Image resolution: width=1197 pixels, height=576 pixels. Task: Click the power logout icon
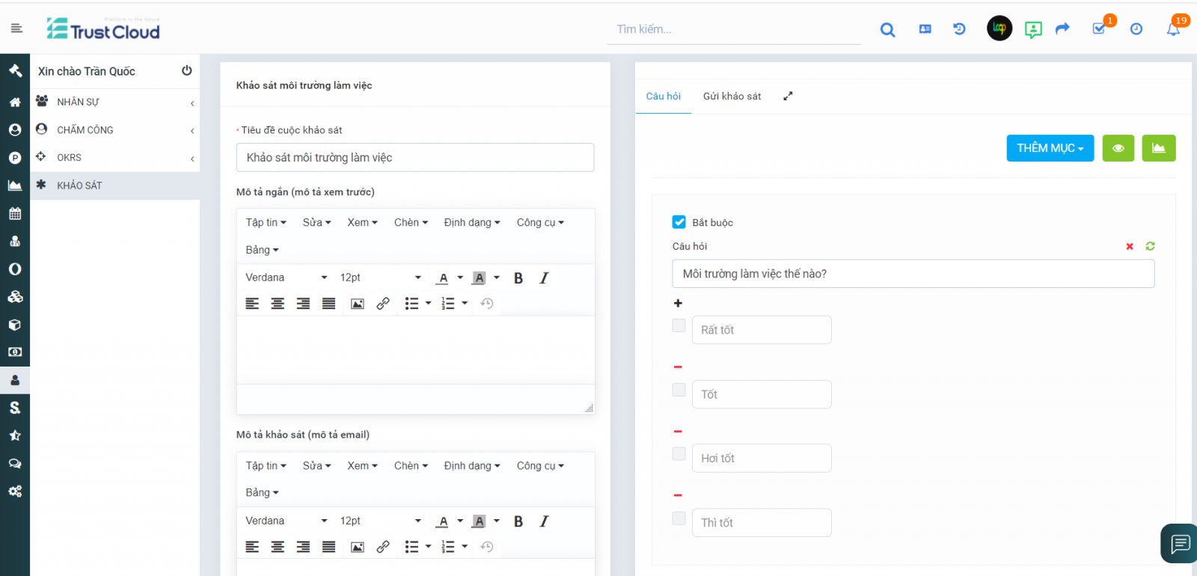(186, 70)
